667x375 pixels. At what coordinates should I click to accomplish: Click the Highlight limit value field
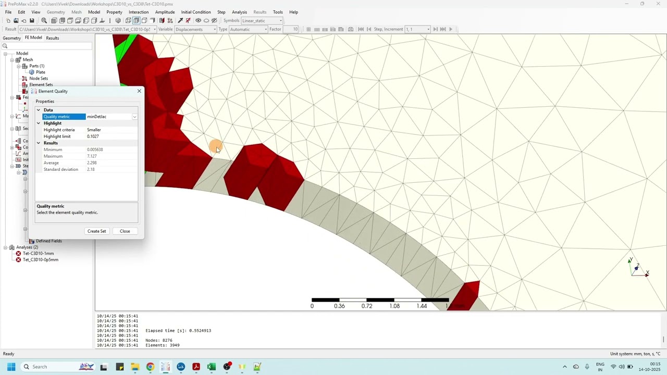click(x=112, y=136)
